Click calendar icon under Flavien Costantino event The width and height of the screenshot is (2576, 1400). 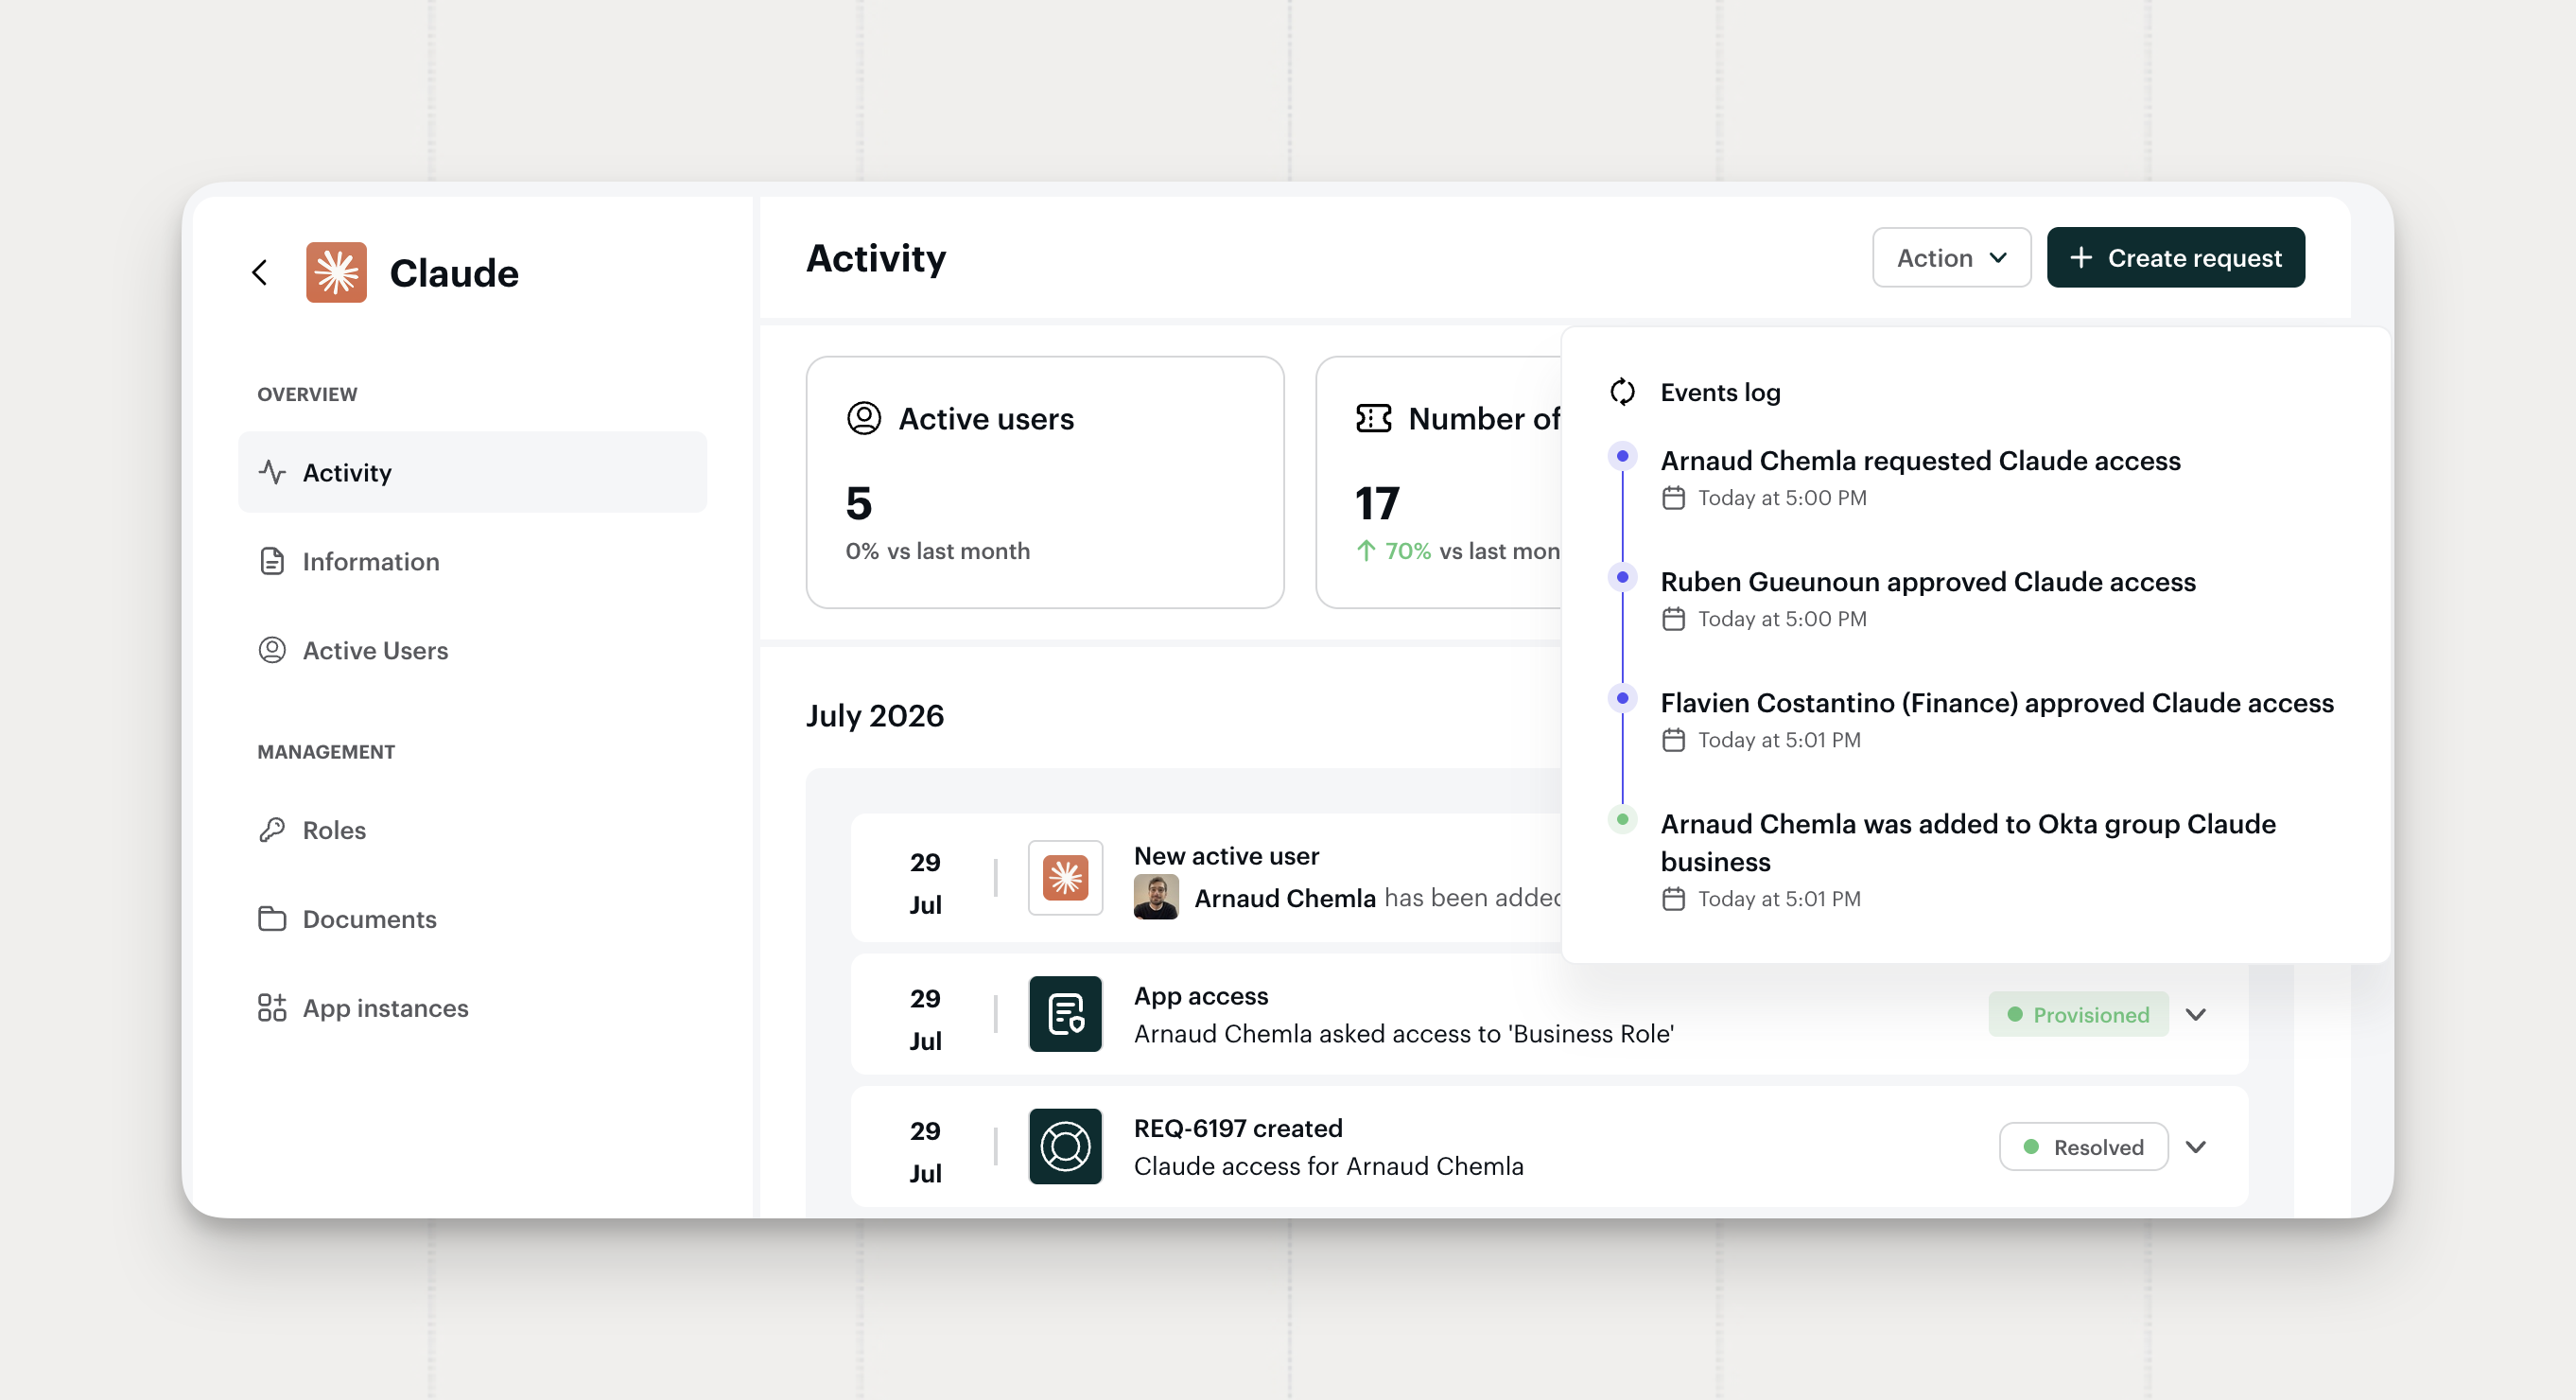click(1674, 740)
